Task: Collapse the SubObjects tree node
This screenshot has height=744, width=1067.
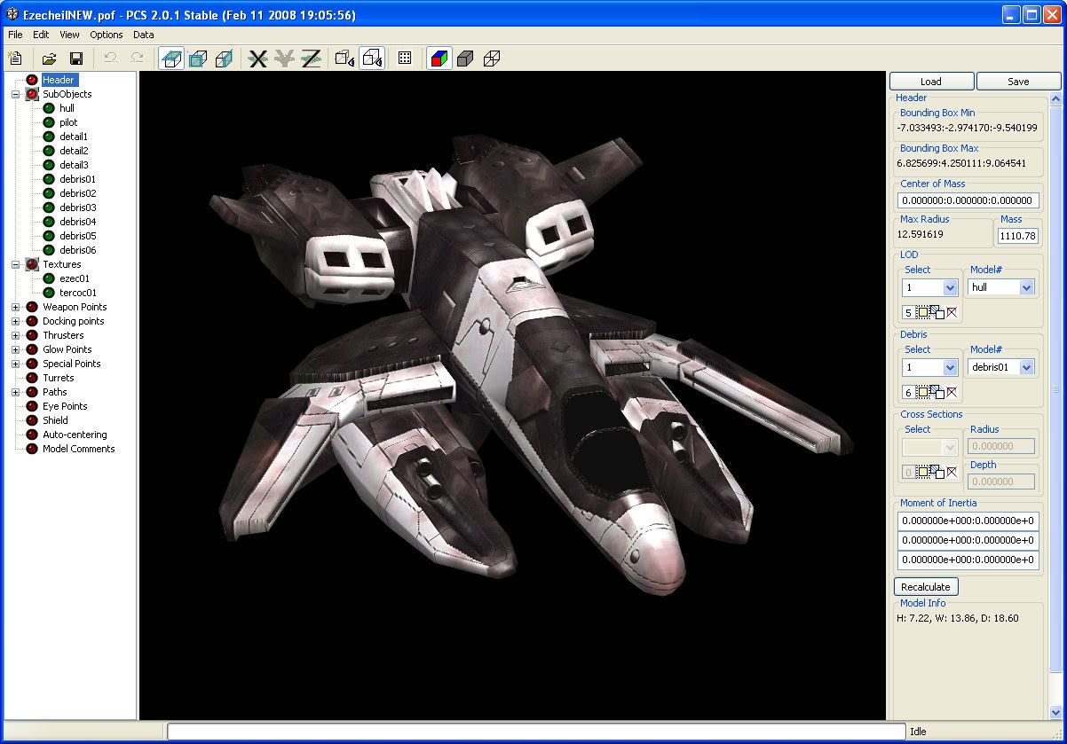Action: pos(15,94)
